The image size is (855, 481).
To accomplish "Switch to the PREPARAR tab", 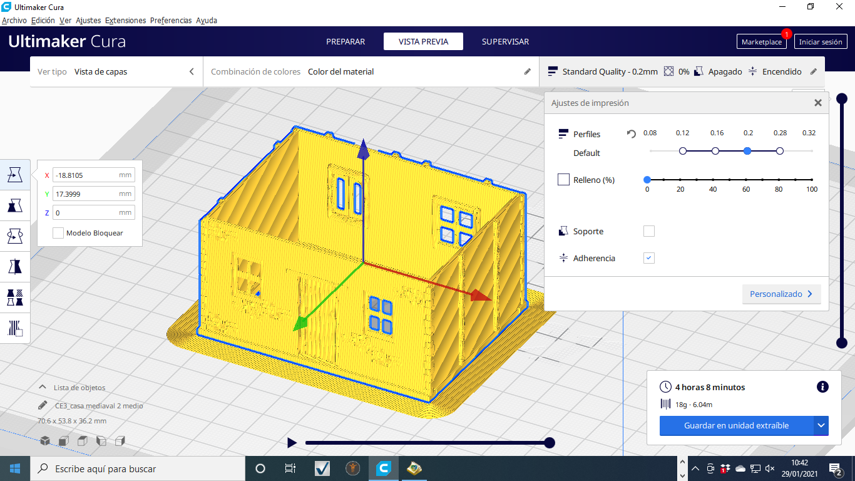I will [346, 42].
